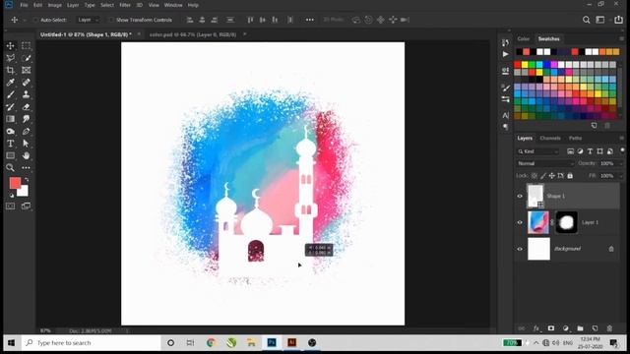Select the Crop tool
This screenshot has width=630, height=354.
coord(11,70)
